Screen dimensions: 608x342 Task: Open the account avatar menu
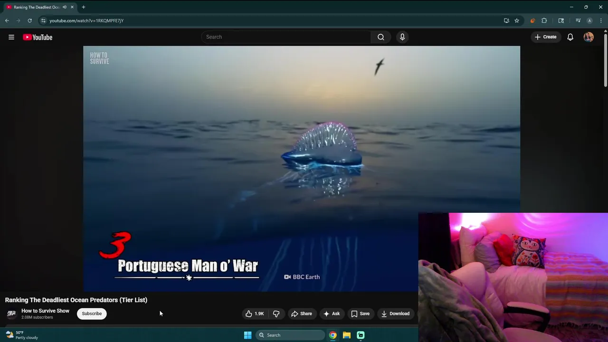pos(589,37)
